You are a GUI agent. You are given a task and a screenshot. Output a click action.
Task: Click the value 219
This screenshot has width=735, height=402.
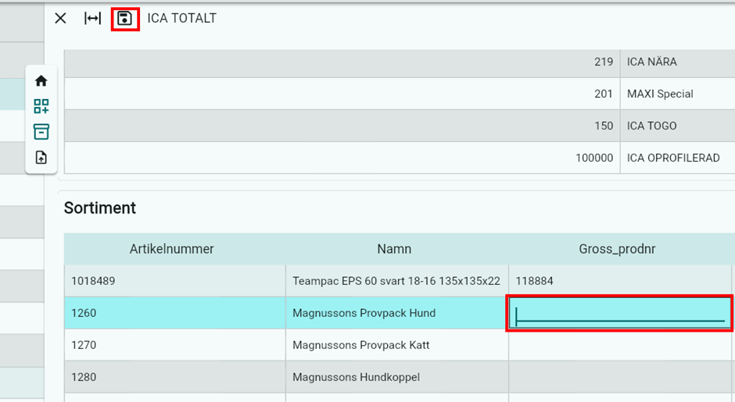pyautogui.click(x=604, y=62)
